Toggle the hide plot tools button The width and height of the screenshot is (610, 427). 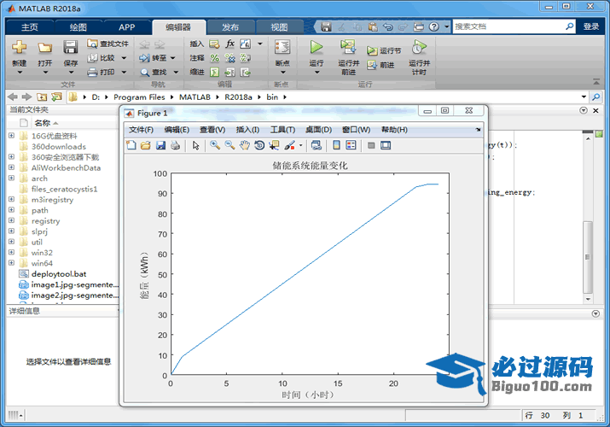click(x=371, y=145)
